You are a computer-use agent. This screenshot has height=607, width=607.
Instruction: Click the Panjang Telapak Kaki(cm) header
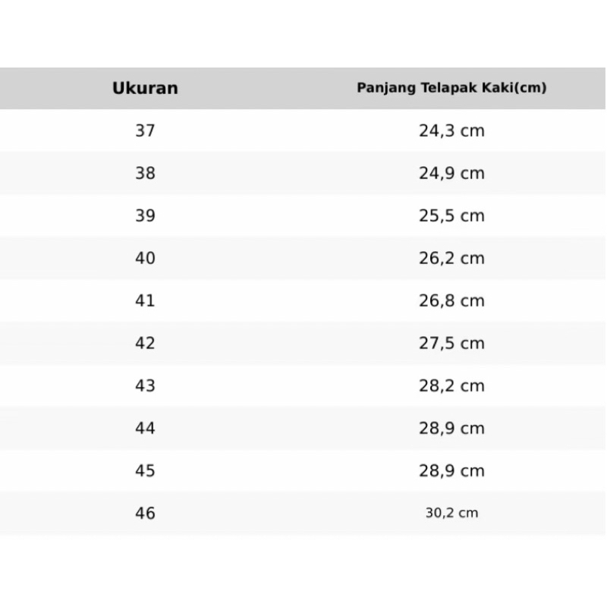pos(451,88)
